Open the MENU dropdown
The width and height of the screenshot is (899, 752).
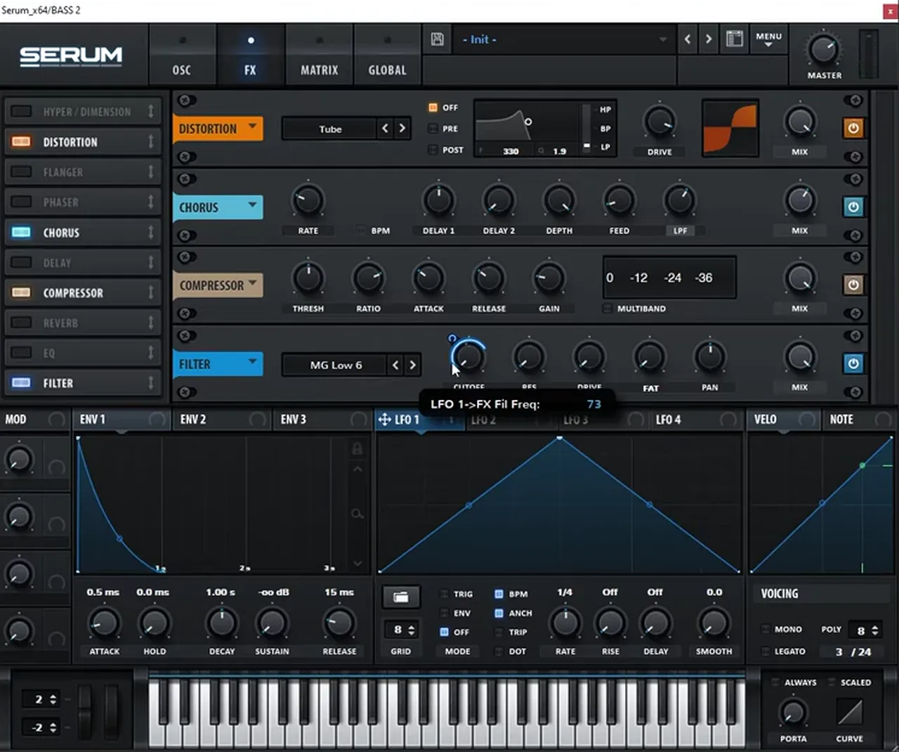[x=768, y=39]
